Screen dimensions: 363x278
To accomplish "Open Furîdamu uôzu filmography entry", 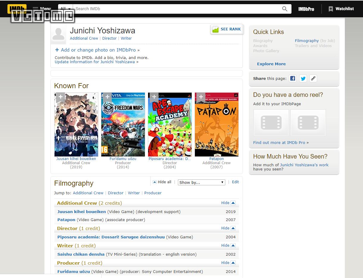I will (x=74, y=272).
